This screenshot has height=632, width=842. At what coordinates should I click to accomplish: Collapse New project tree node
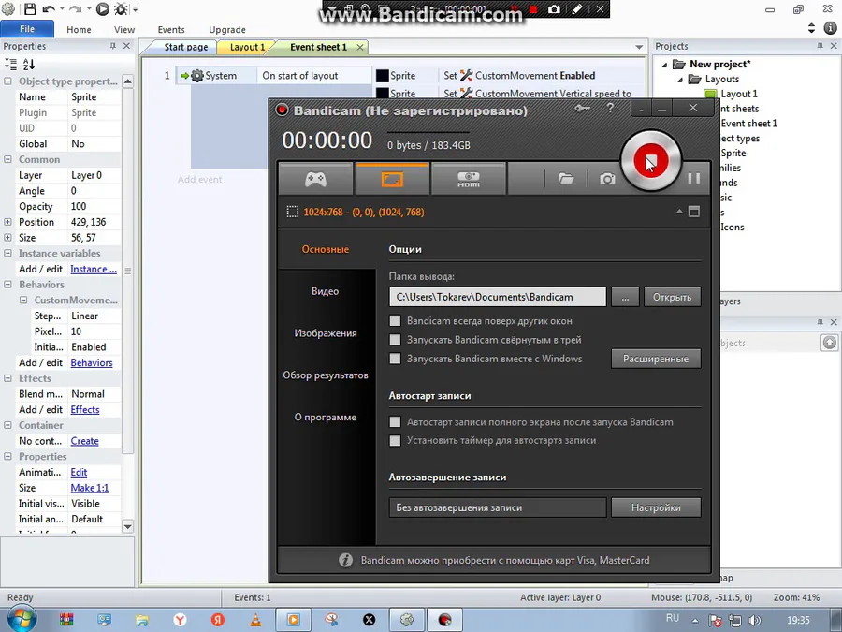click(664, 65)
